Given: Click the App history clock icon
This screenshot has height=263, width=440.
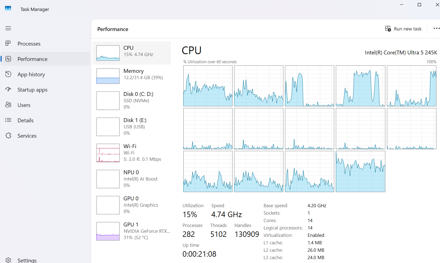Looking at the screenshot, I should click(8, 74).
